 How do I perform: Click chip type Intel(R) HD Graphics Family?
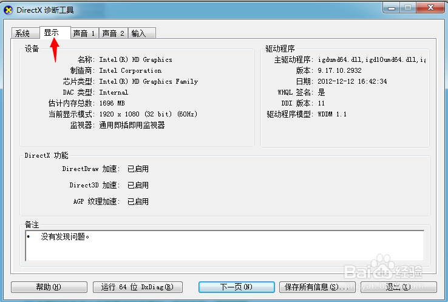(x=149, y=82)
